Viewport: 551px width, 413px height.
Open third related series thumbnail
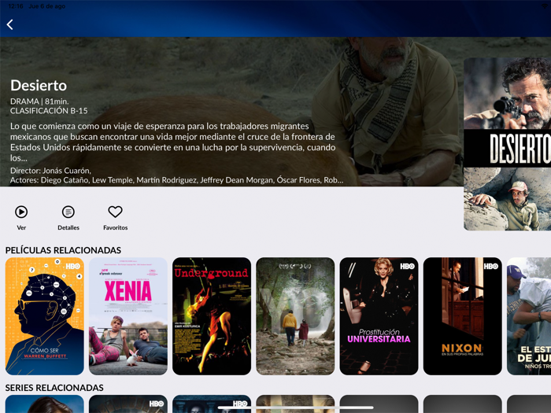pos(212,404)
